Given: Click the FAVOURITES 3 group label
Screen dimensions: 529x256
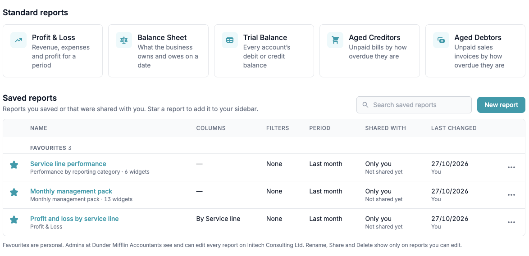Looking at the screenshot, I should [x=50, y=148].
